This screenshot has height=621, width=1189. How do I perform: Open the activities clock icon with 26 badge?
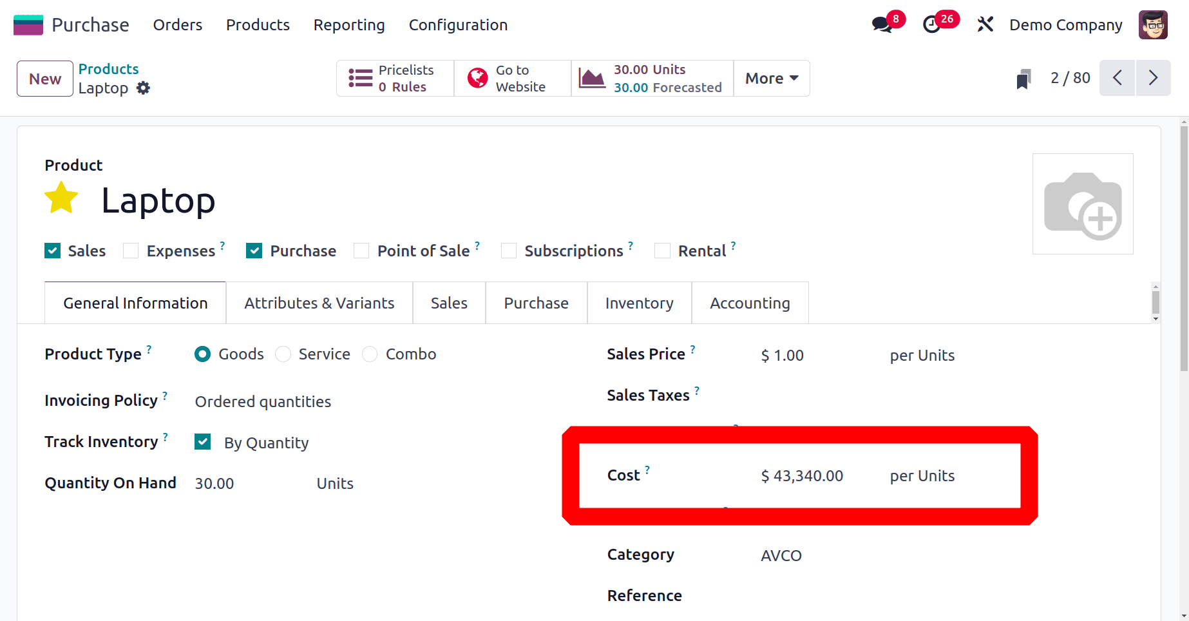(932, 25)
